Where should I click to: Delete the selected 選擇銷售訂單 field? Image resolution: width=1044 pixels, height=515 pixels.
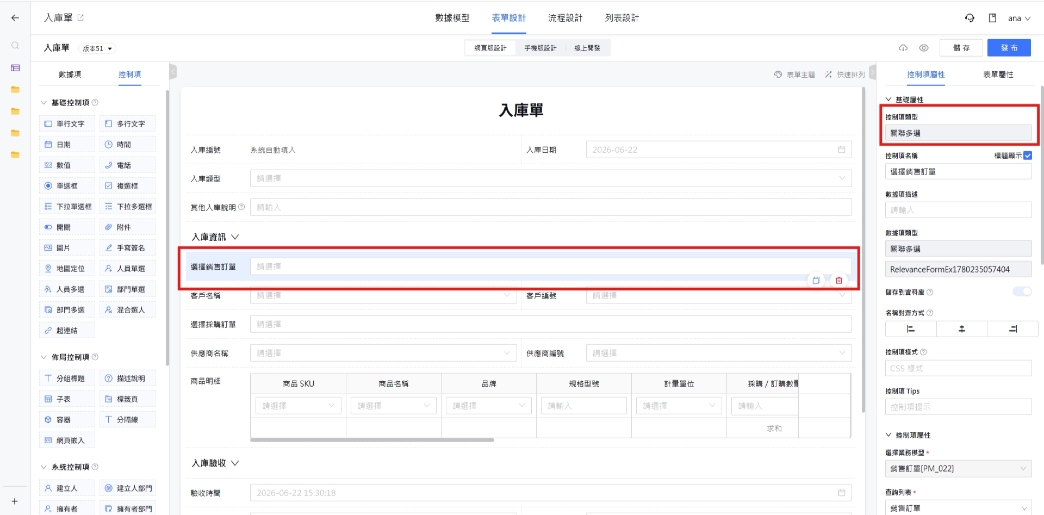[839, 280]
